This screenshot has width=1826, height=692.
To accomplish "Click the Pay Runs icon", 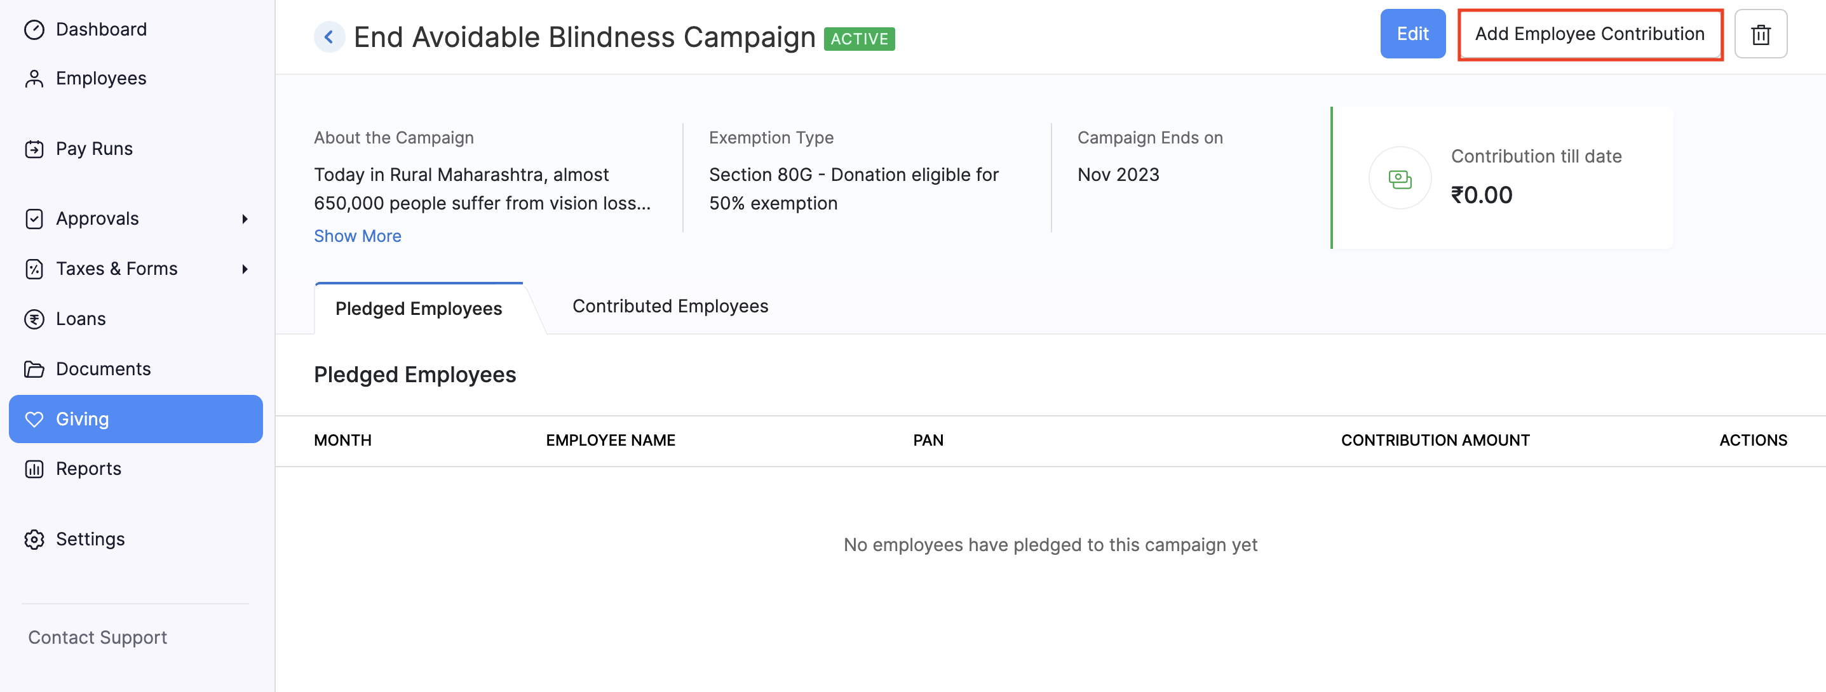I will coord(34,149).
